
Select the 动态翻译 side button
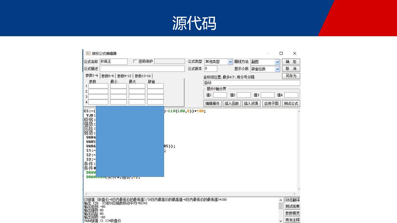tap(292, 200)
